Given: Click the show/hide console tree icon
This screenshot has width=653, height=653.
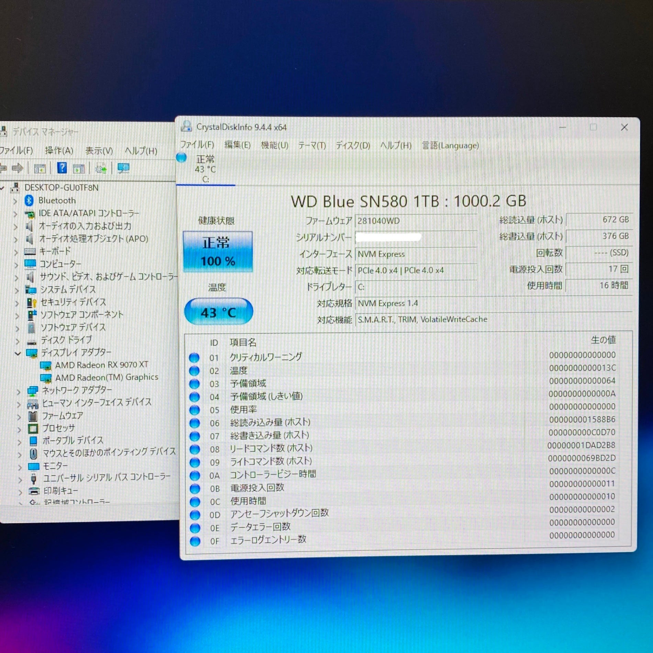Looking at the screenshot, I should (x=40, y=168).
